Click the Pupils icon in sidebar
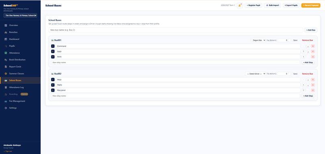 click(x=6, y=46)
